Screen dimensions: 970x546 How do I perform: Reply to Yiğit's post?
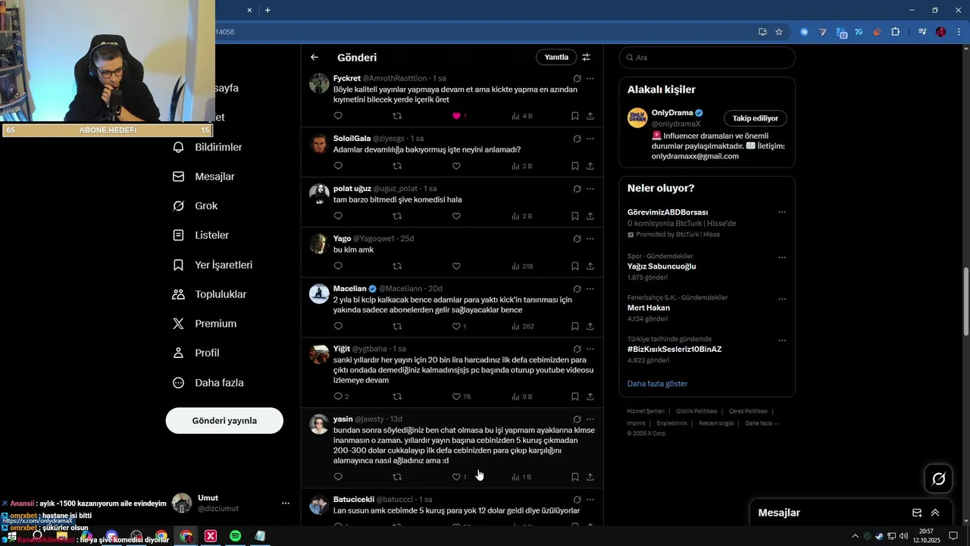338,397
